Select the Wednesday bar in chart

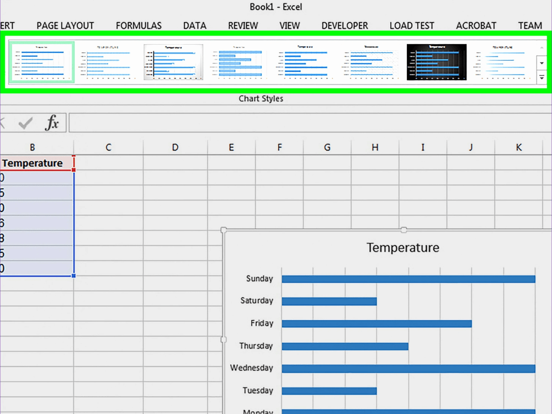click(408, 369)
